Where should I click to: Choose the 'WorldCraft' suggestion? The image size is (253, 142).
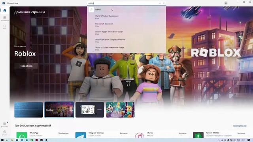(x=126, y=41)
